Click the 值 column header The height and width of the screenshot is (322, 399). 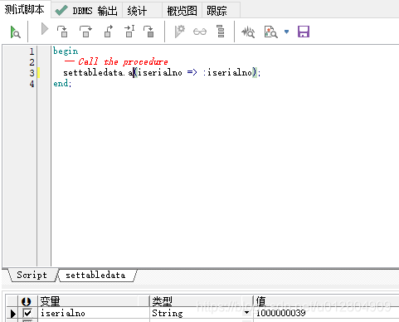[x=326, y=301]
